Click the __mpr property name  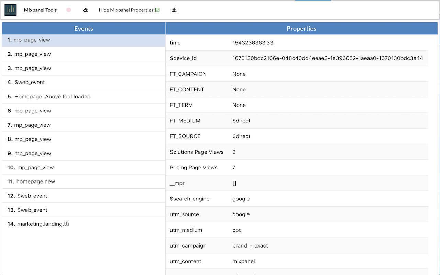177,183
